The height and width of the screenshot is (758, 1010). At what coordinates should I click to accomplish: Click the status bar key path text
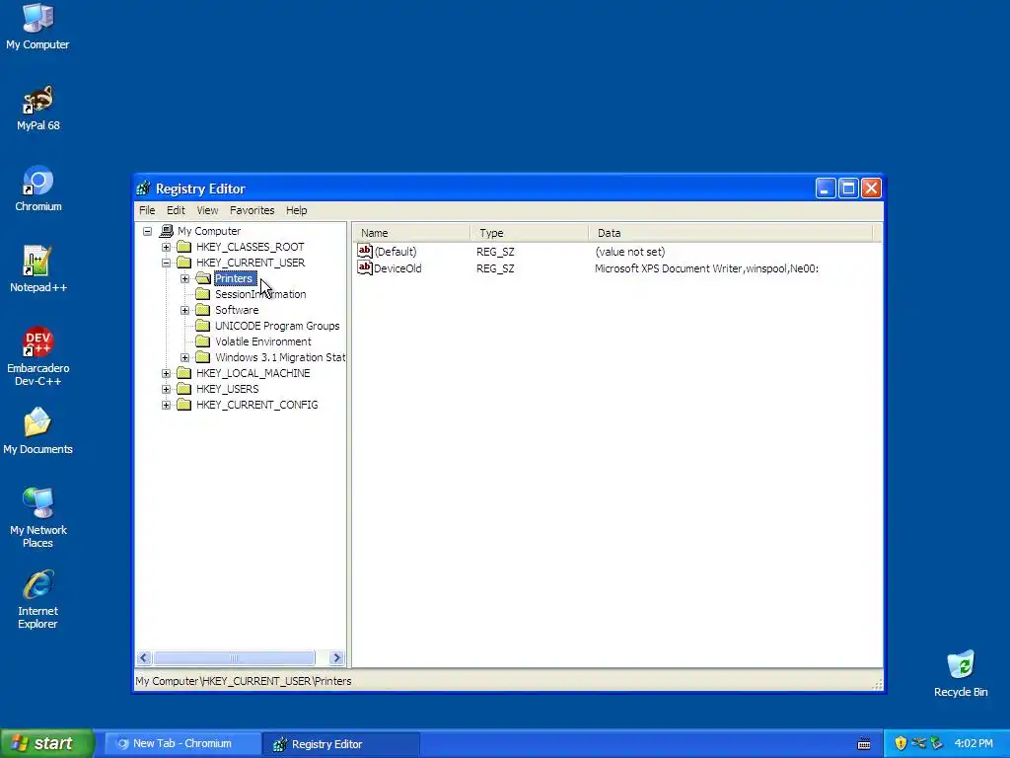click(244, 681)
